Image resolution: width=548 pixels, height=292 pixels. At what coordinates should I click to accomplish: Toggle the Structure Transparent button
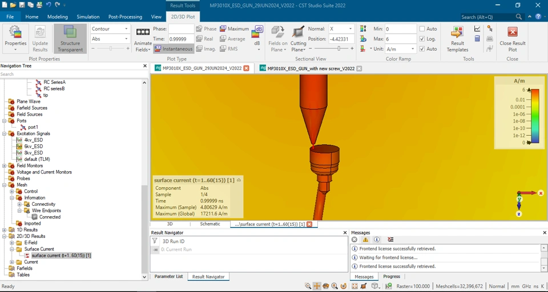70,38
